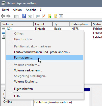
Task: Select Laufwerkbuchstaben und -pfade ändern...
Action: (44, 52)
